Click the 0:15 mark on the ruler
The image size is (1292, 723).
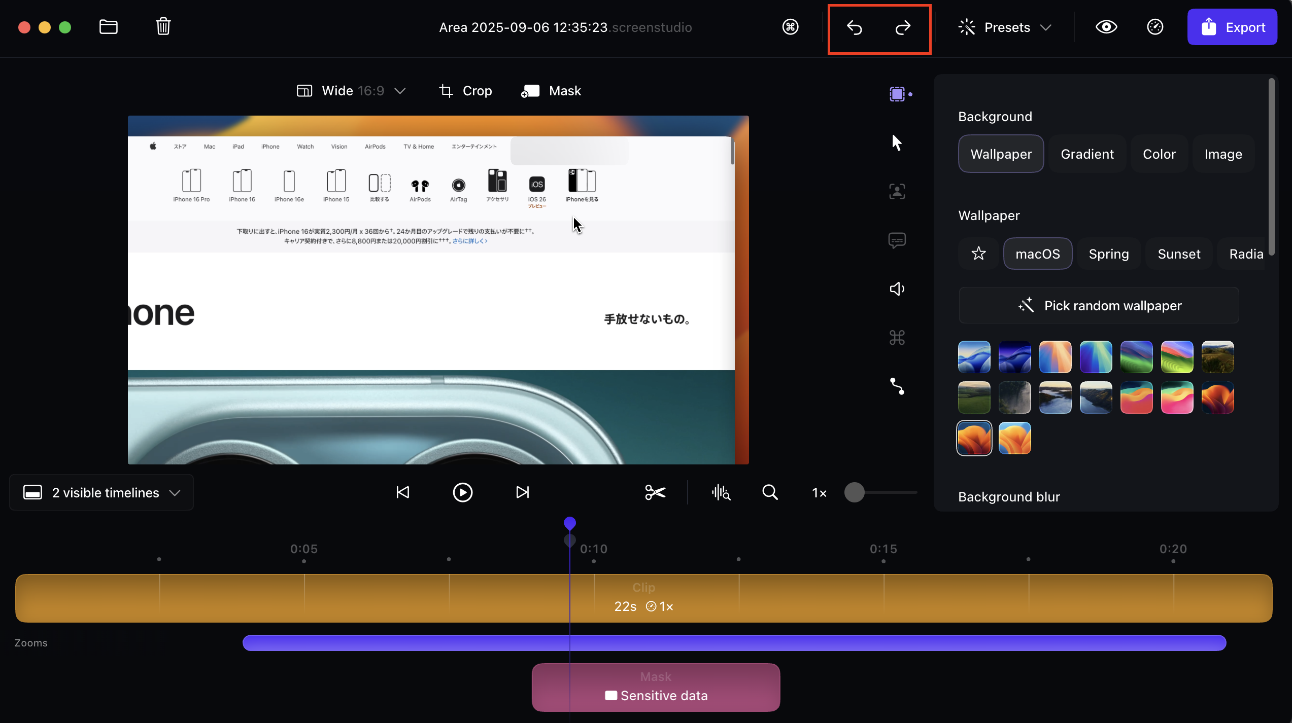click(x=883, y=549)
